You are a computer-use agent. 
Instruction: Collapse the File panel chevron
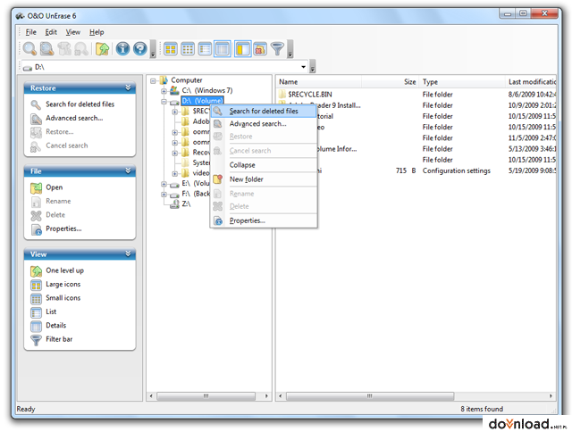click(128, 170)
